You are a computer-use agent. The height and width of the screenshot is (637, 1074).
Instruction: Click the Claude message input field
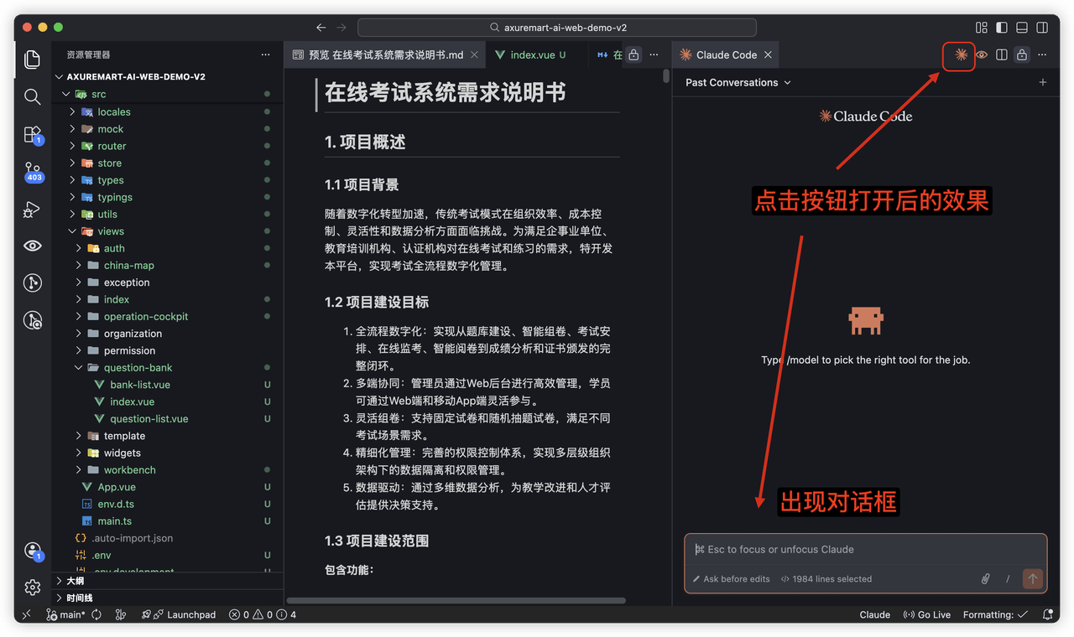pyautogui.click(x=866, y=550)
